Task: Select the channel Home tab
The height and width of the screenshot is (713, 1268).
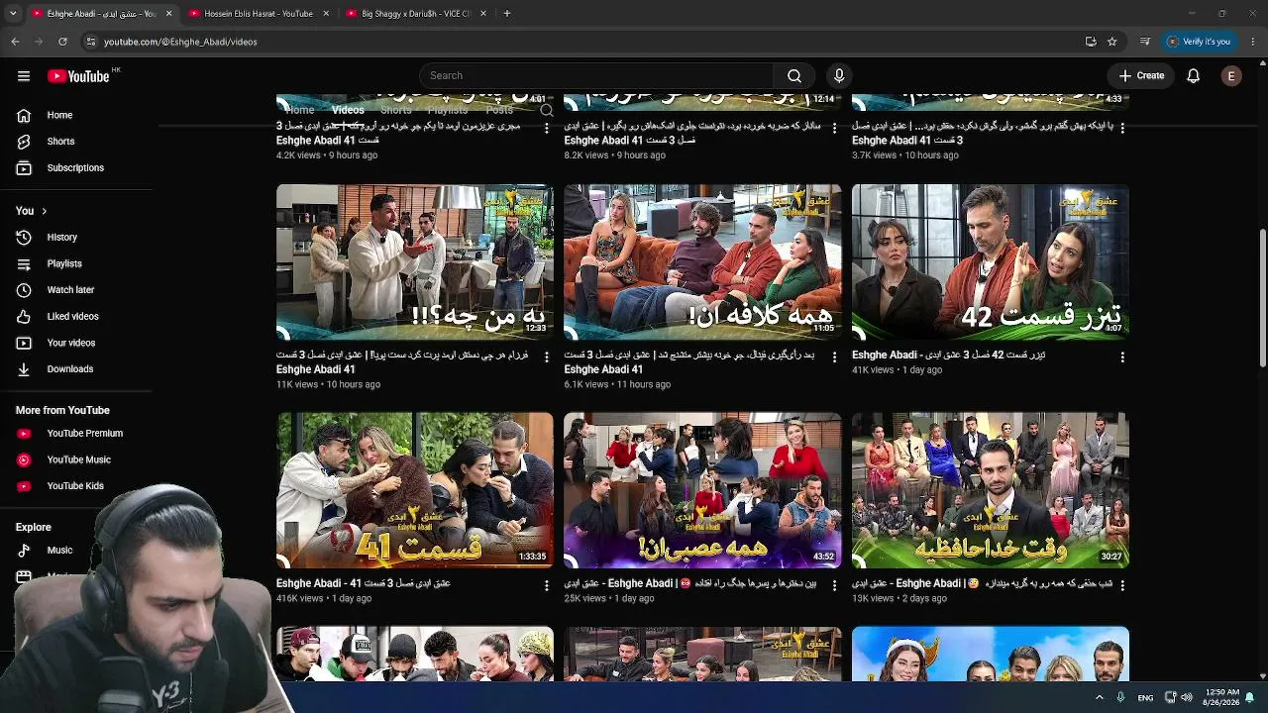Action: click(x=299, y=110)
